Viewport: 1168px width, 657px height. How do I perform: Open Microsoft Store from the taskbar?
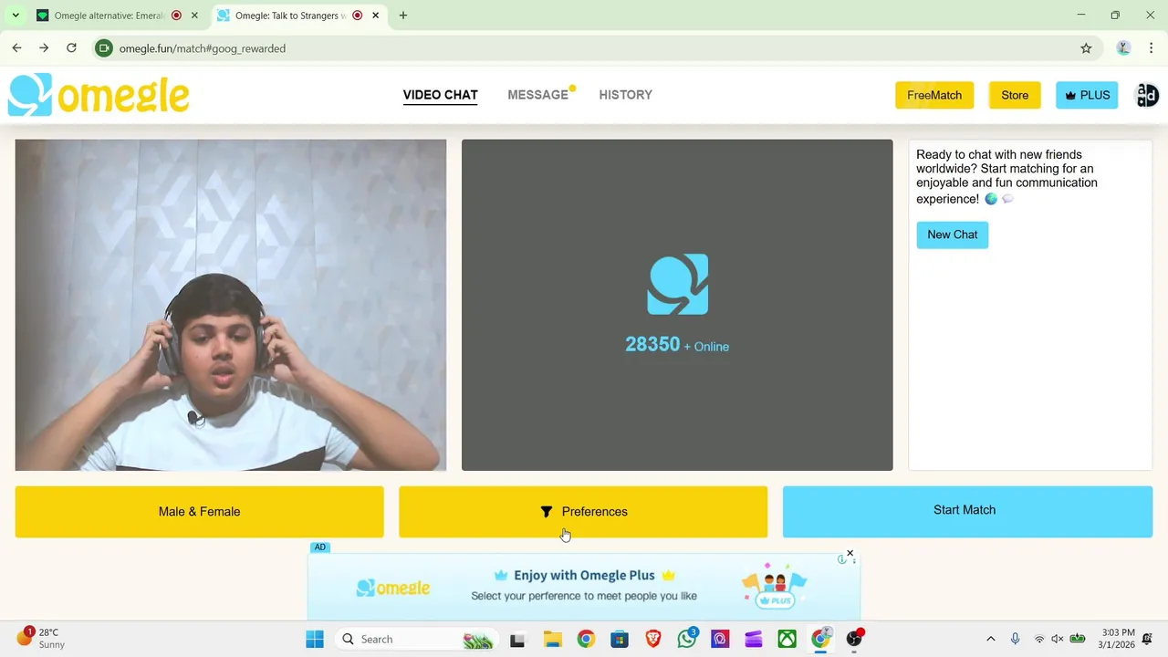(x=620, y=639)
